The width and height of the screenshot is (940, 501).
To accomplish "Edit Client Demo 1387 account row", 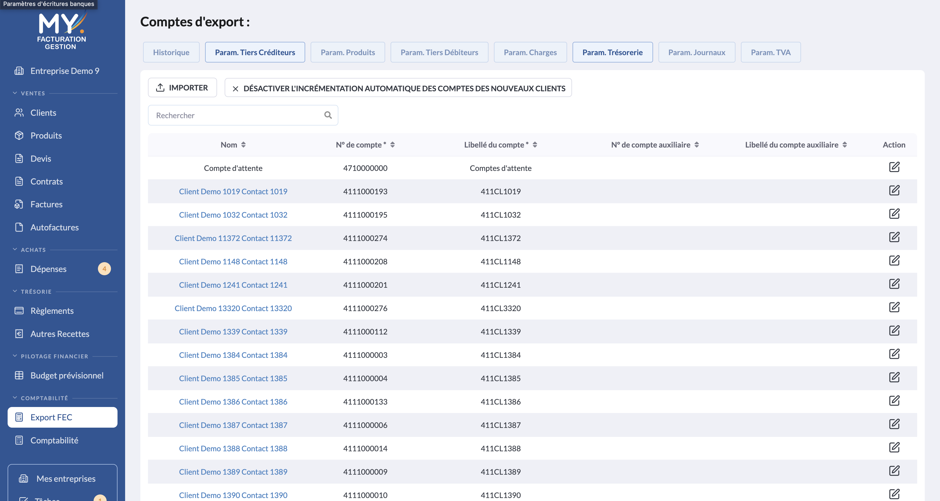I will tap(894, 424).
